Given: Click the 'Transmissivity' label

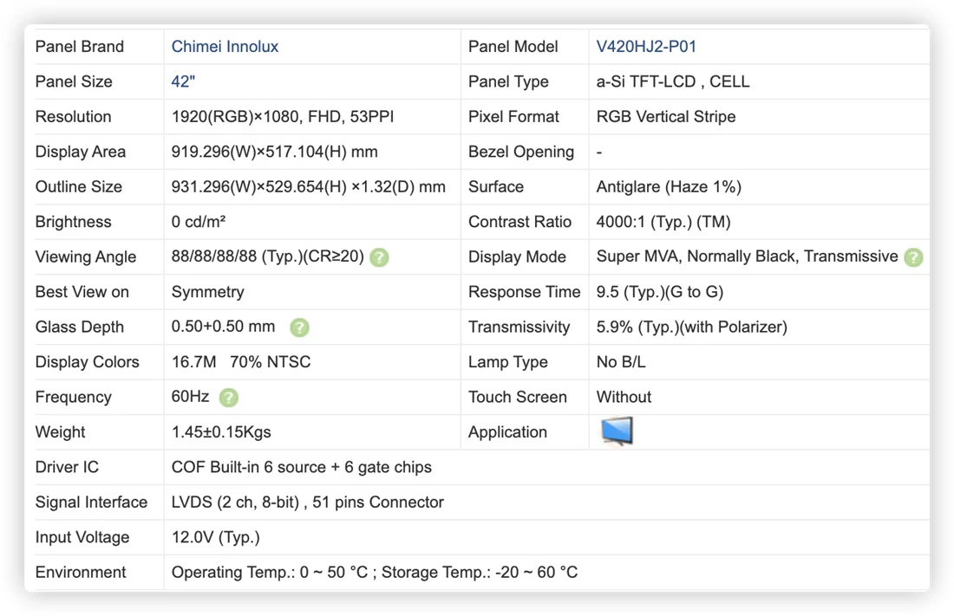Looking at the screenshot, I should pos(519,327).
